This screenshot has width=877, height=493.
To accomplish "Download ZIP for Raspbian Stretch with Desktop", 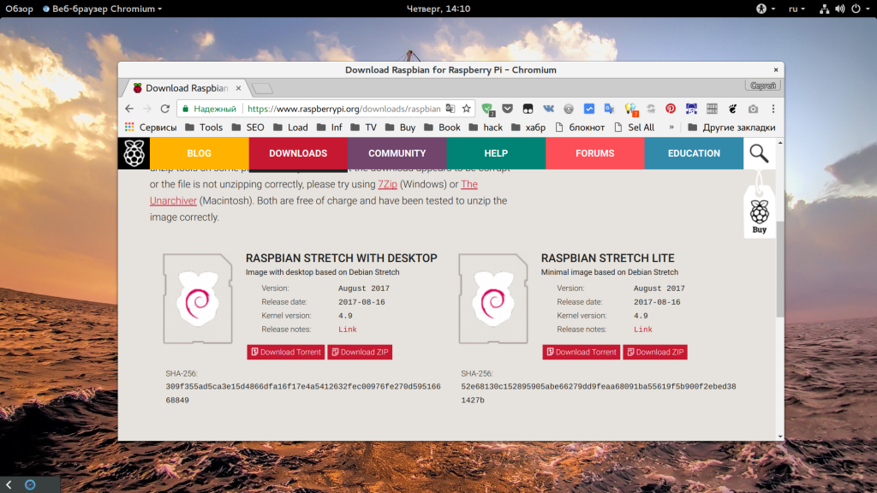I will (360, 352).
